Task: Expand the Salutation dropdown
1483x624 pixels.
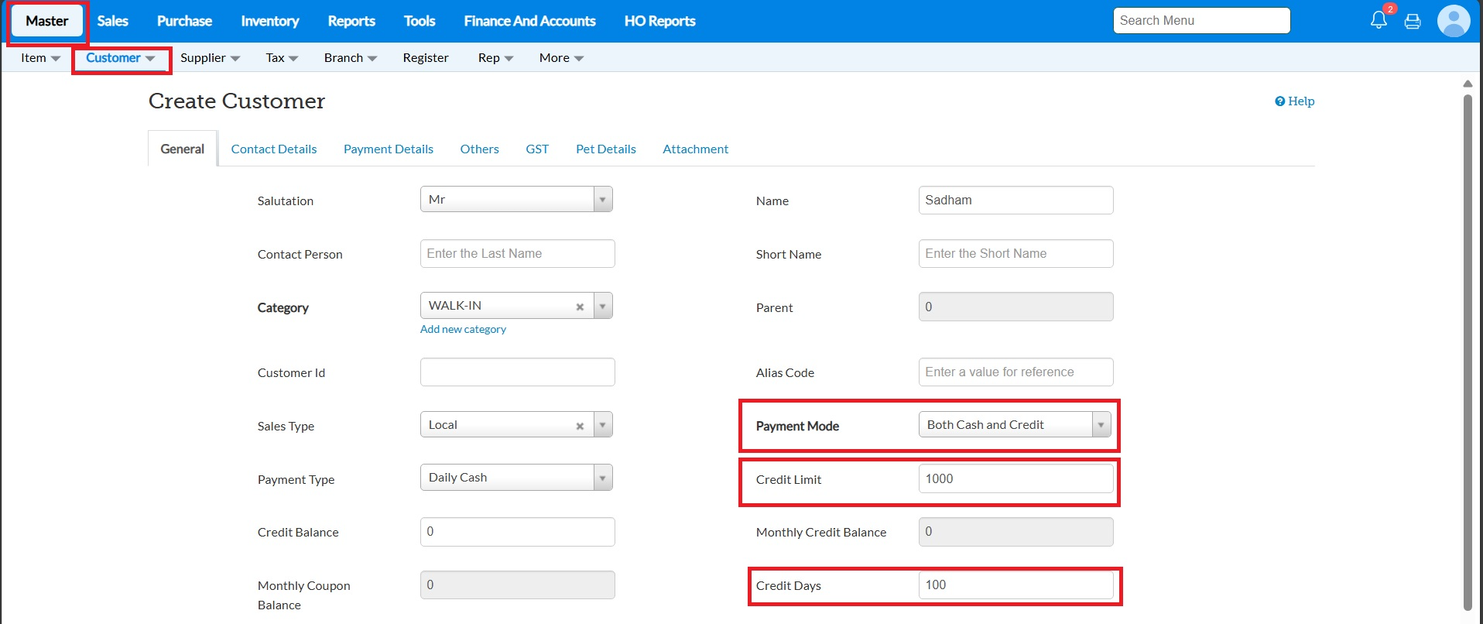Action: pos(602,200)
